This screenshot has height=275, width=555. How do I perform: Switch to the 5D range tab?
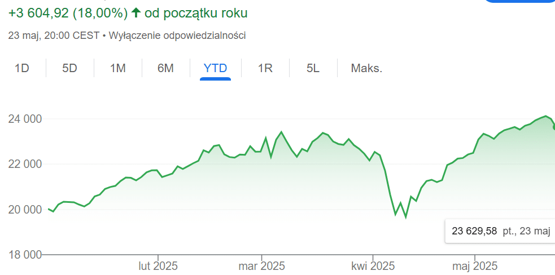[x=69, y=69]
